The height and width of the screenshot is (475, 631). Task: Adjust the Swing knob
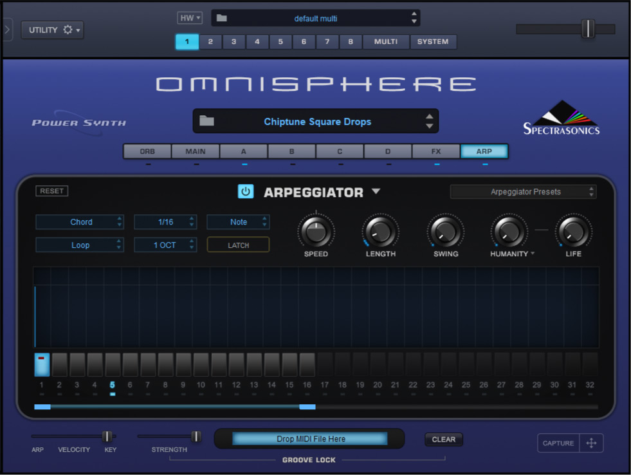(x=446, y=232)
